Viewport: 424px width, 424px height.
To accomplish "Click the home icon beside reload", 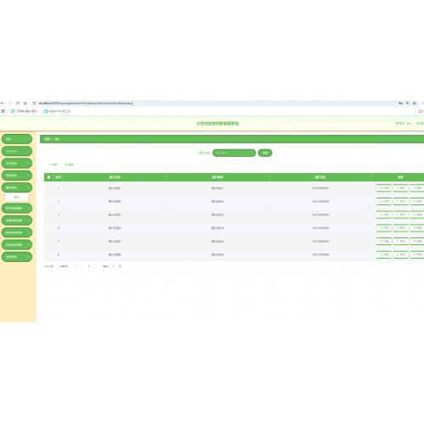I will pyautogui.click(x=25, y=103).
